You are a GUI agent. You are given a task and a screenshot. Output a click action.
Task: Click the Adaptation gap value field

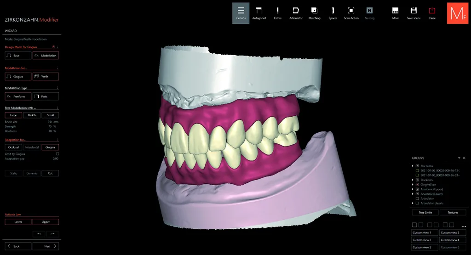tap(55, 159)
